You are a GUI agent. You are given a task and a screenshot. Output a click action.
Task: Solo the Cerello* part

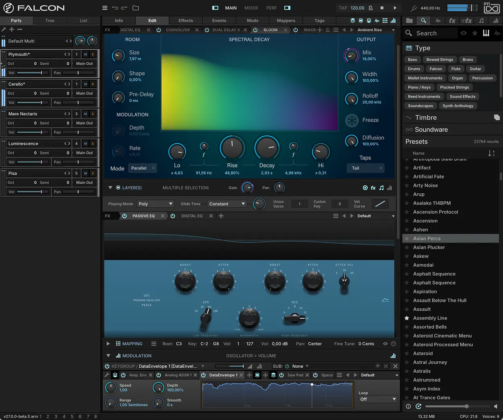pos(93,84)
